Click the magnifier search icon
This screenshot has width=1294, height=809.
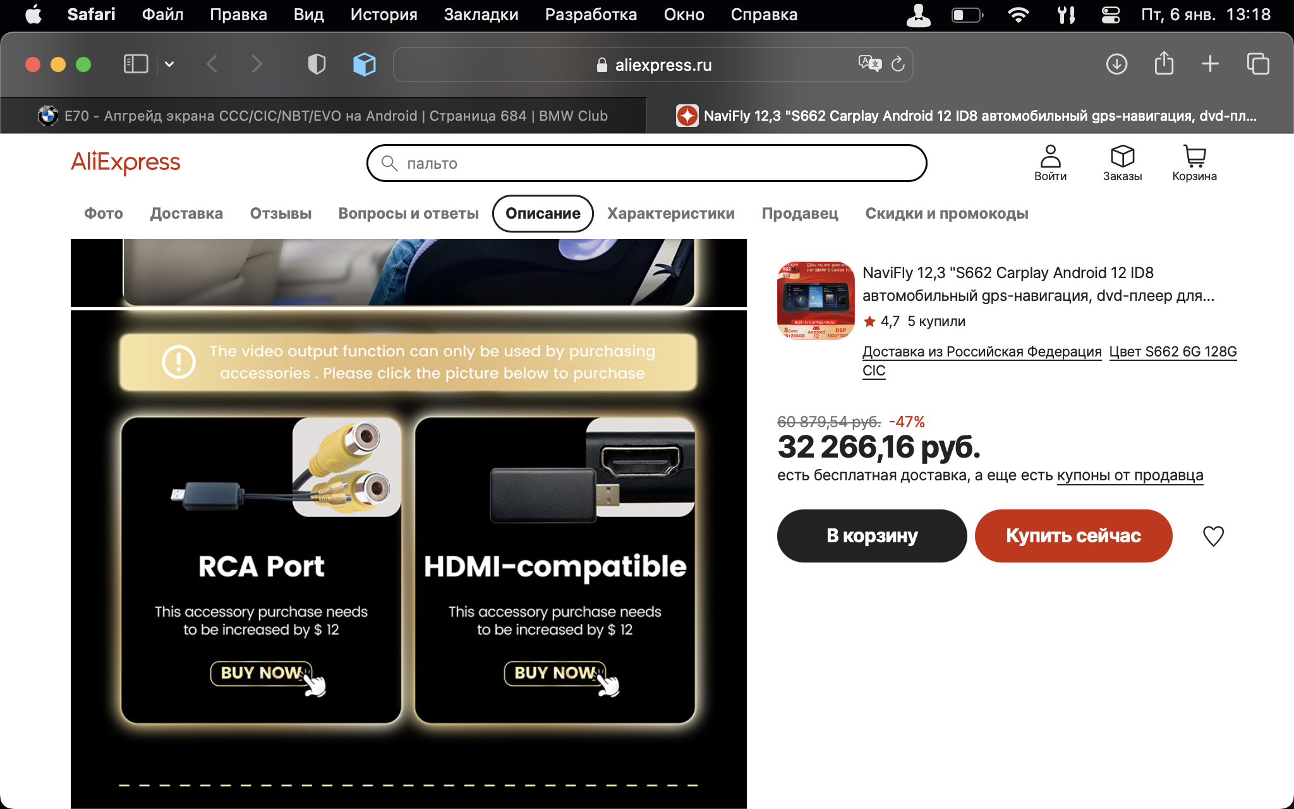coord(389,163)
